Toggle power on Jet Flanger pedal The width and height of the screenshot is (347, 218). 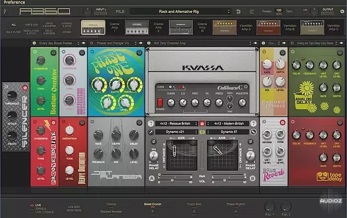click(139, 122)
